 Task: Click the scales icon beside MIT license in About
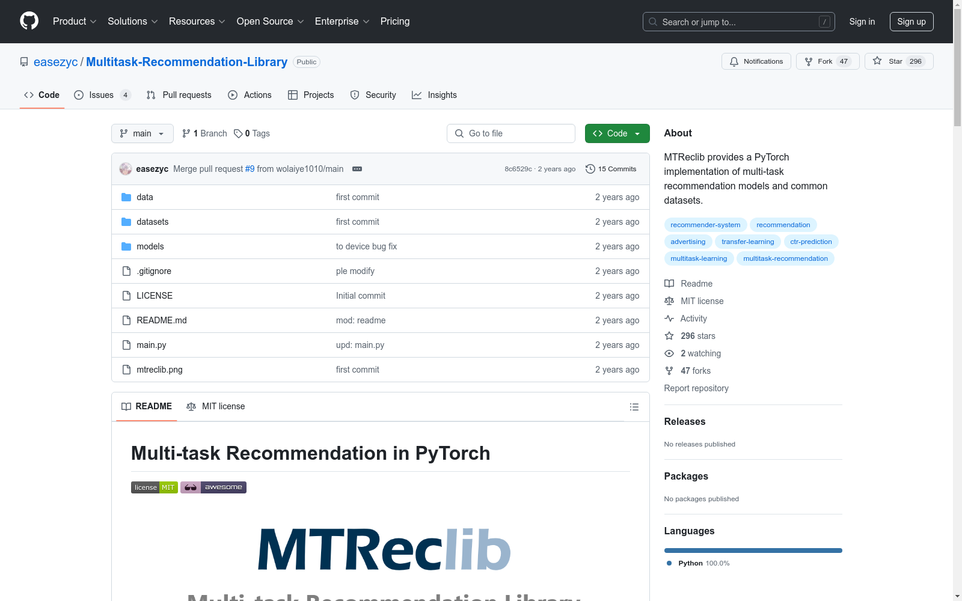click(x=669, y=301)
